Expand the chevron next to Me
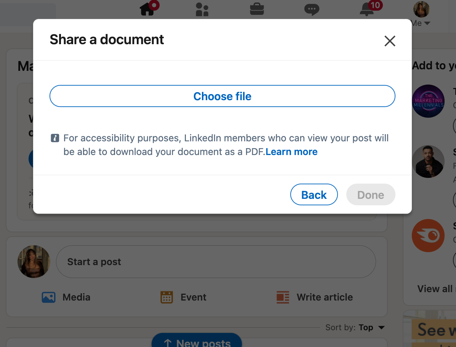The image size is (456, 347). click(428, 23)
